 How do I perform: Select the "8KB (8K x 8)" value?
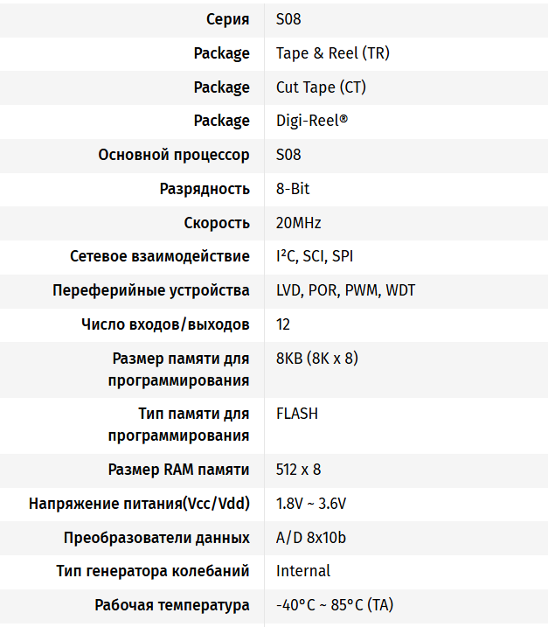[x=317, y=359]
